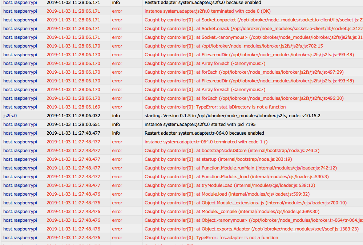Screen dimensions: 363x245
Task: Click 'error' level in the Socket.onpacket row
Action: 117,20
